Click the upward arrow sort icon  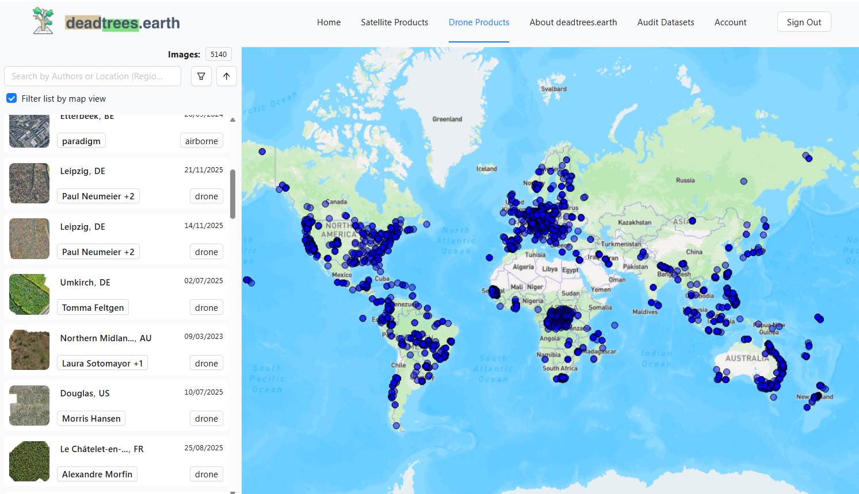click(226, 76)
